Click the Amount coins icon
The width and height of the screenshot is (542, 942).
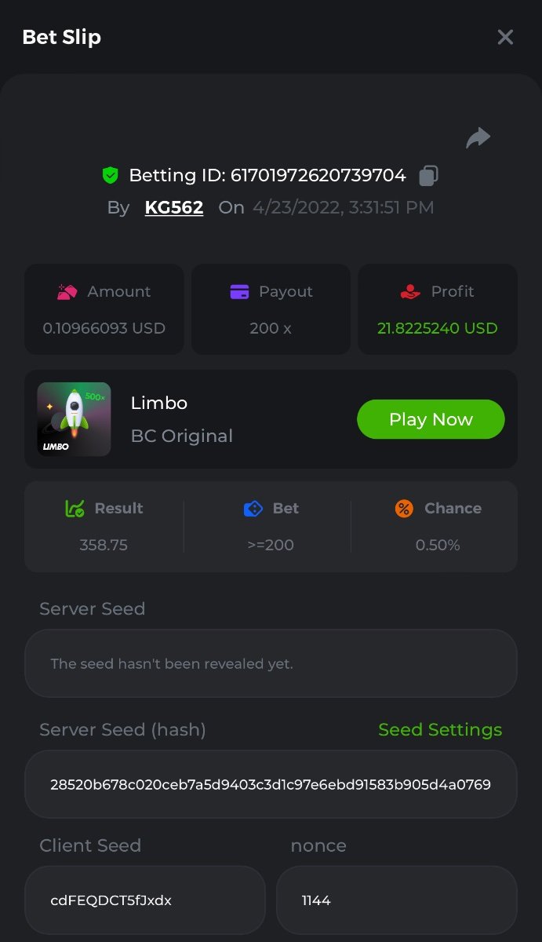67,292
